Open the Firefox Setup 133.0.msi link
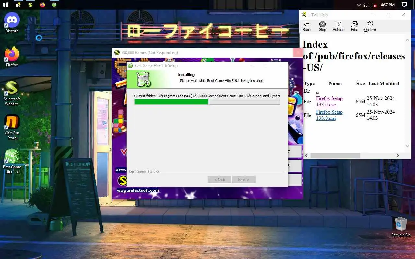 pos(329,115)
